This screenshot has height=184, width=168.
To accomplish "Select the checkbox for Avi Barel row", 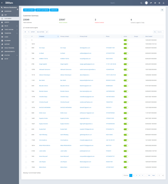I will [x=26, y=53].
